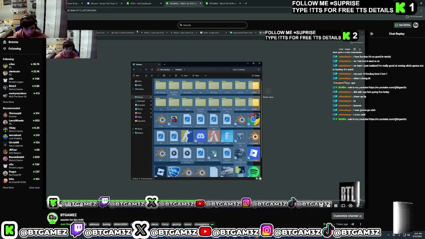Click the boxing tag
Image resolution: width=425 pixels, height=239 pixels.
click(106, 224)
